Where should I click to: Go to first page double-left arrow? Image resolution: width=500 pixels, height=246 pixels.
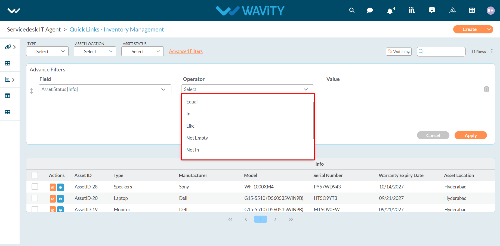coord(230,219)
